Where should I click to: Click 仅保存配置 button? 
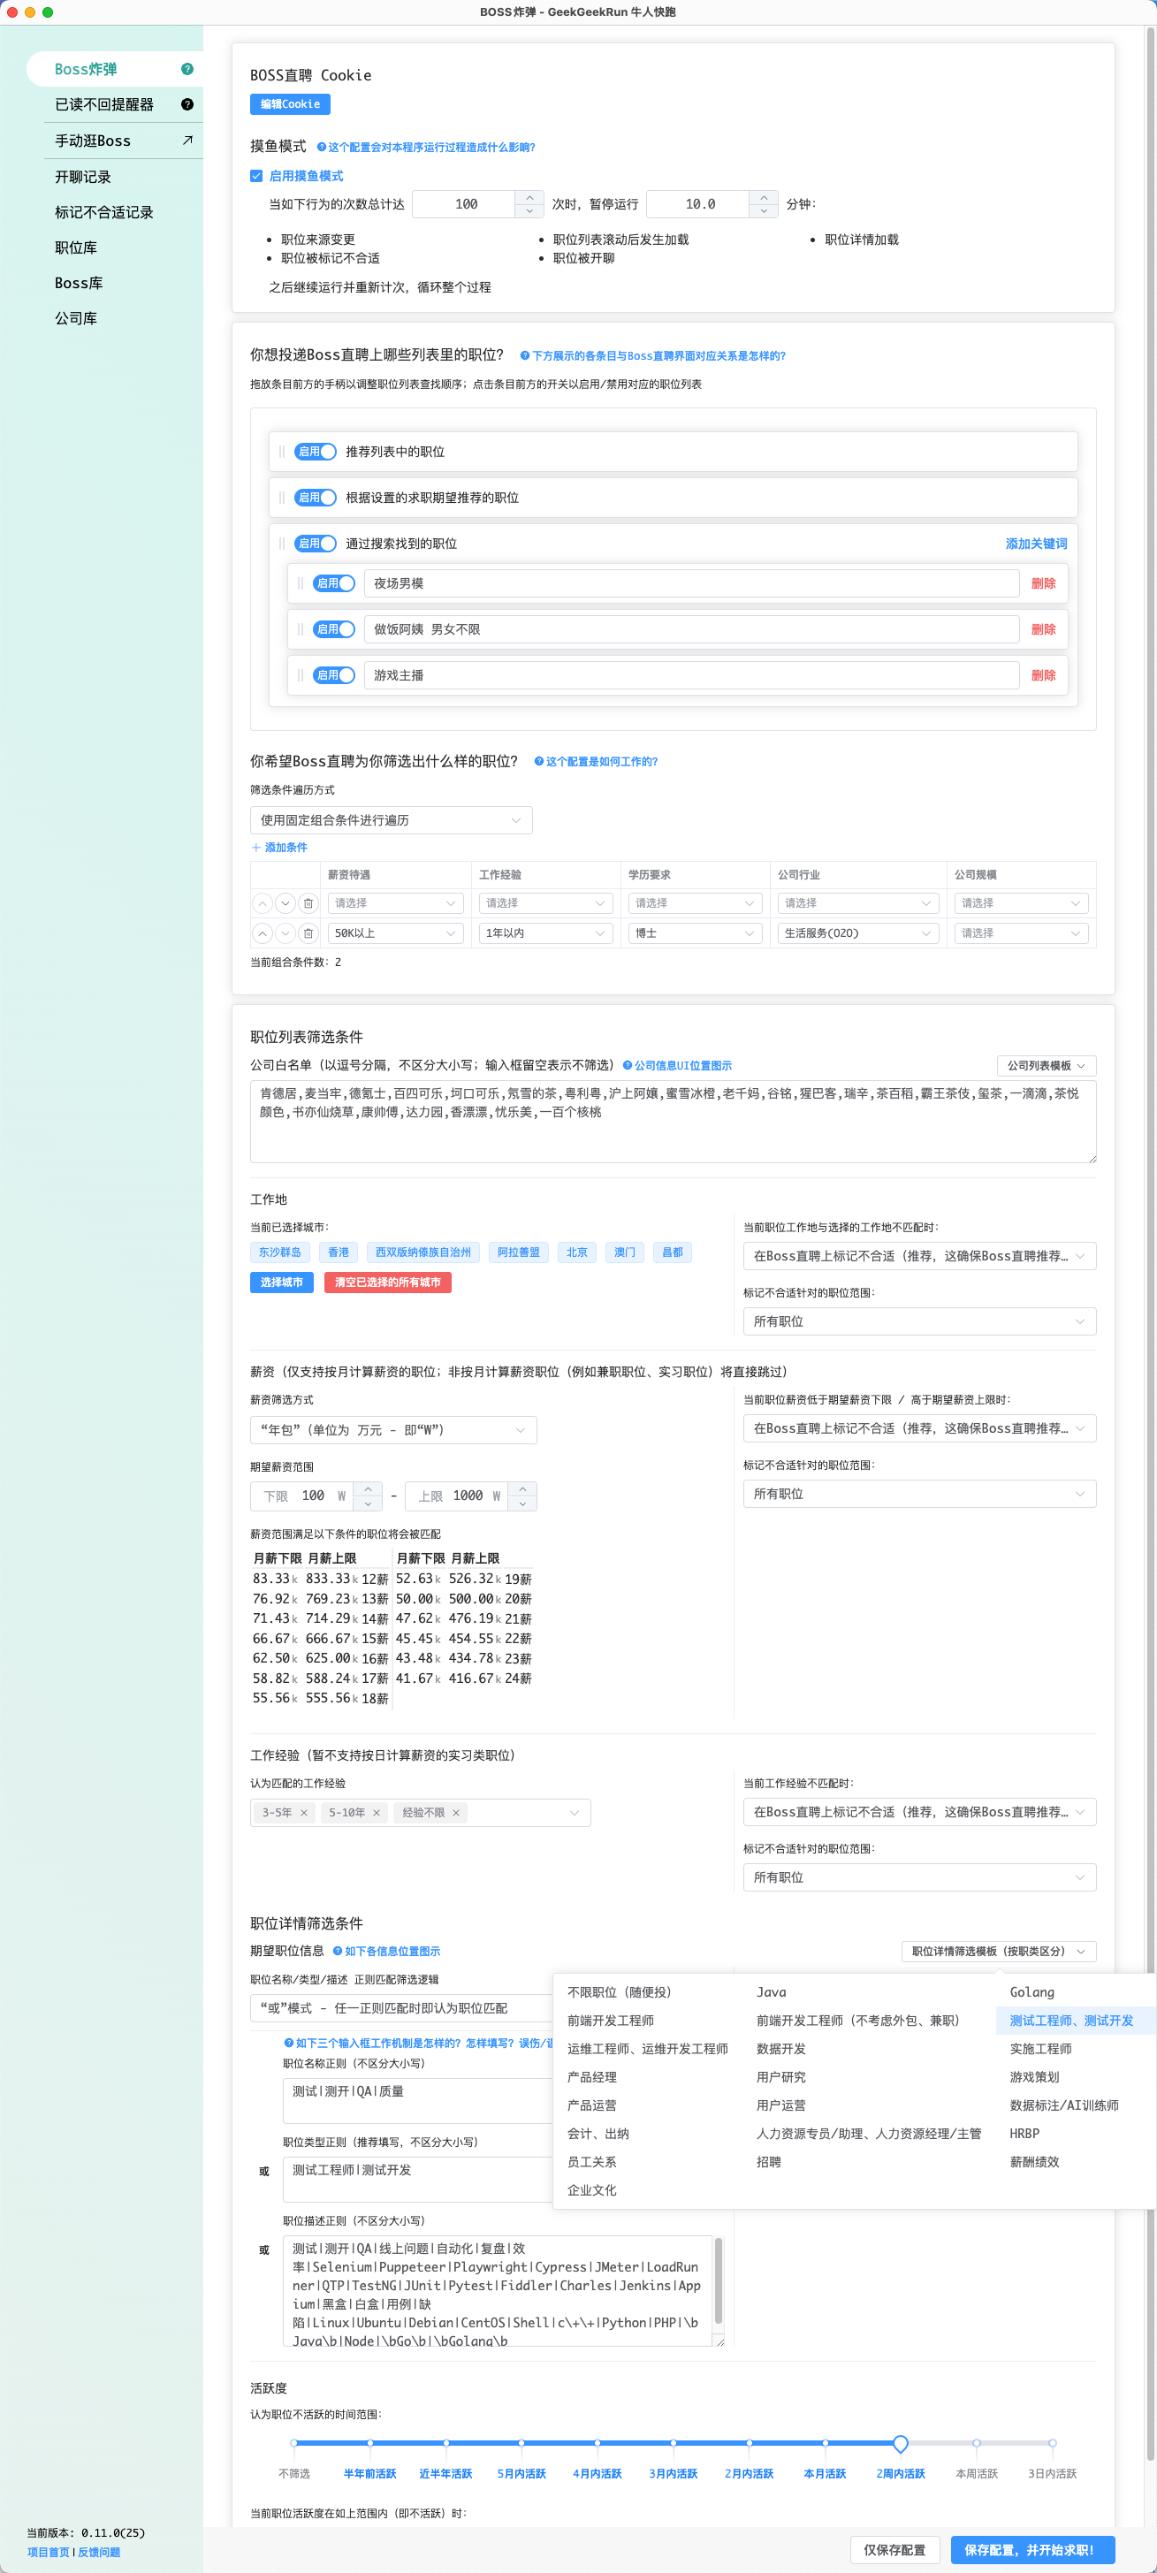[894, 2549]
